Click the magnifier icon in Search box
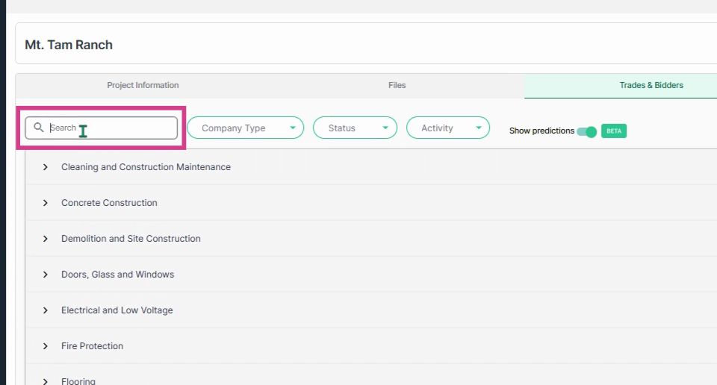The width and height of the screenshot is (717, 385). [39, 128]
